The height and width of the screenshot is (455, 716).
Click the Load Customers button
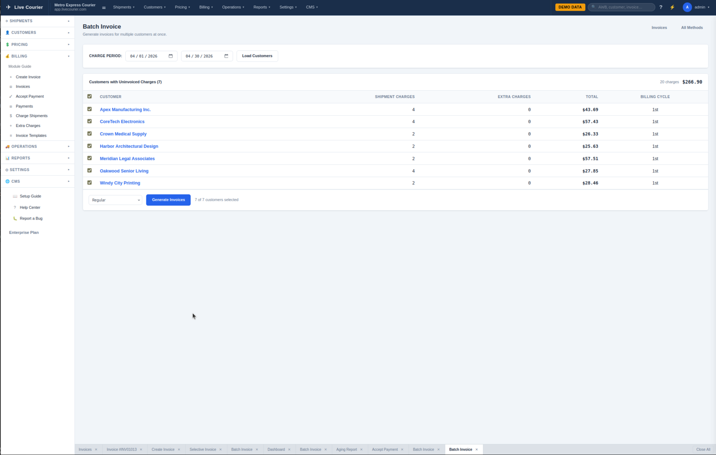(257, 56)
